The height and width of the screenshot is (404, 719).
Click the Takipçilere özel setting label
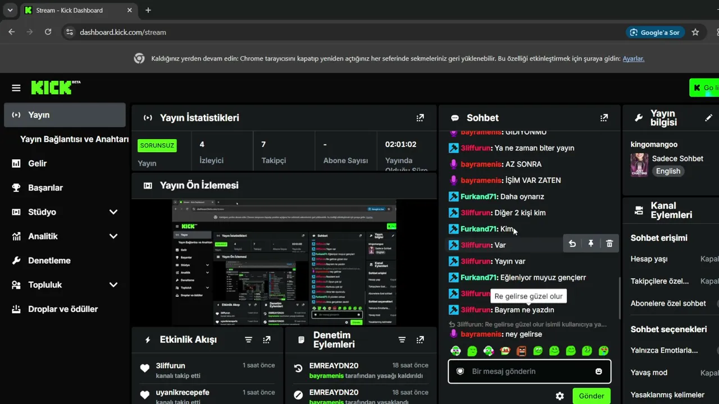[660, 282]
